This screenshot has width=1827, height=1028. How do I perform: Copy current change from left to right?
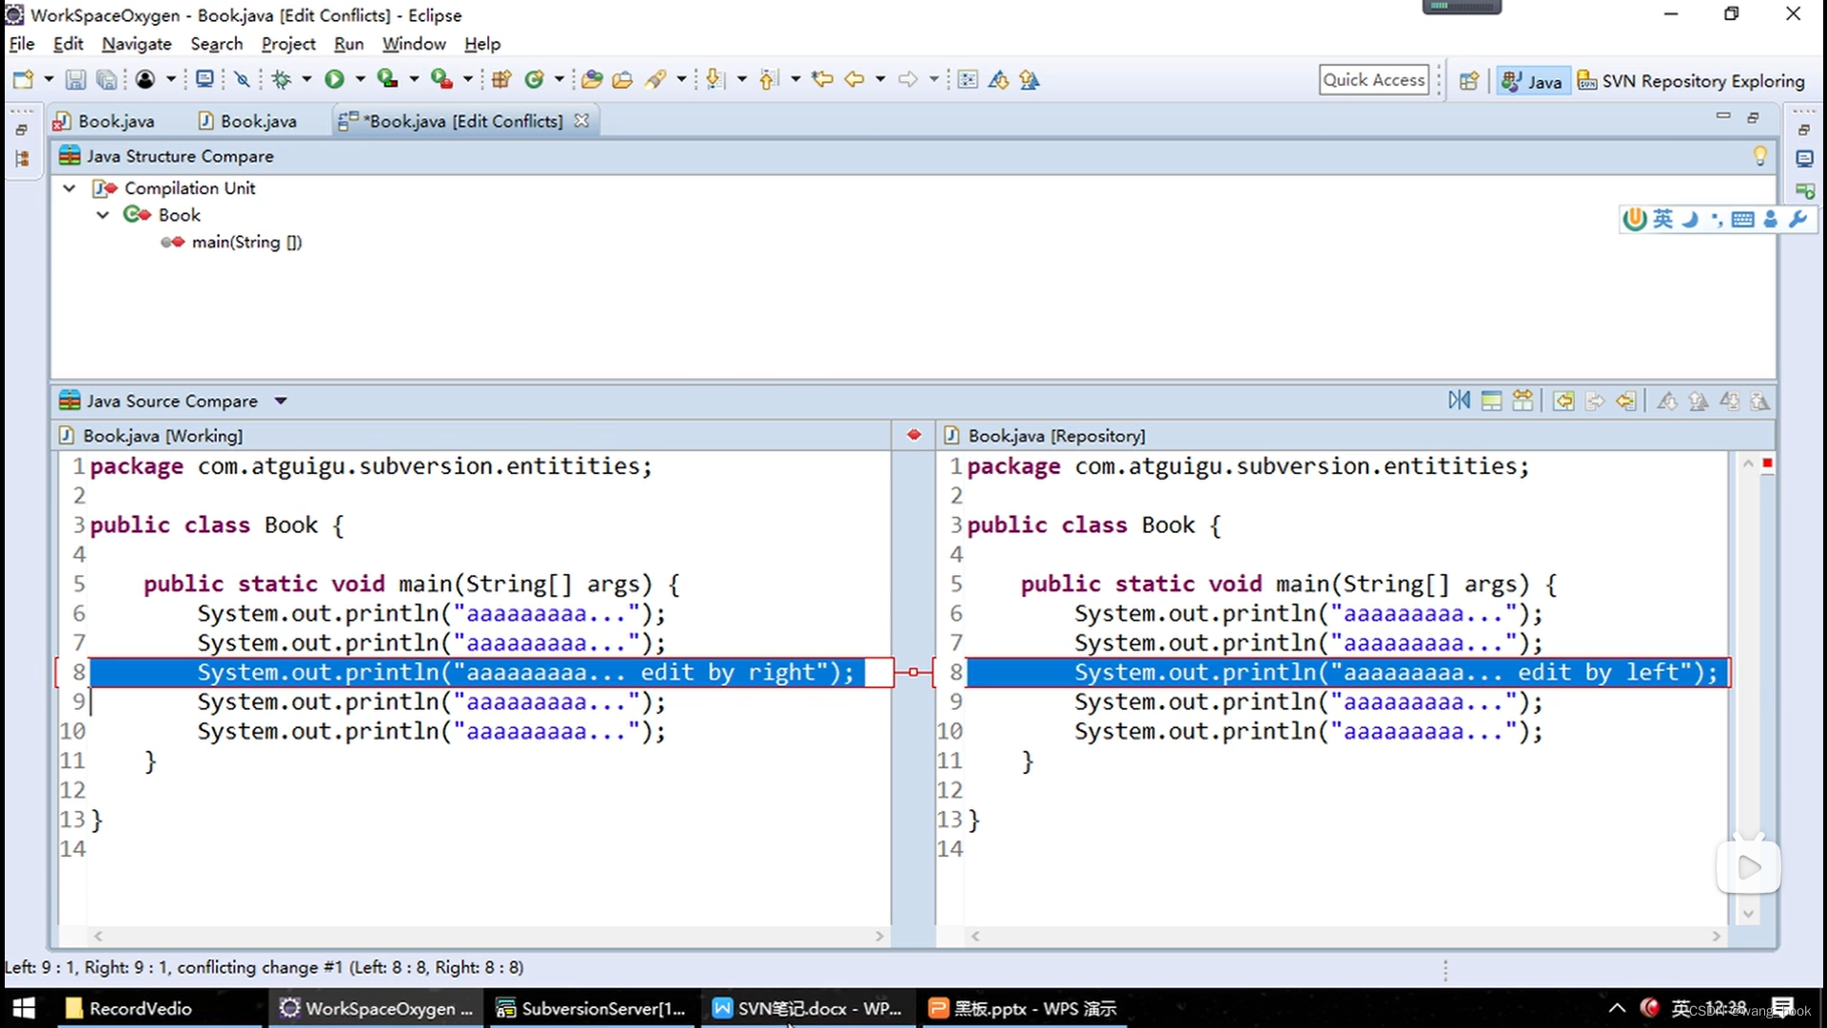[1595, 401]
